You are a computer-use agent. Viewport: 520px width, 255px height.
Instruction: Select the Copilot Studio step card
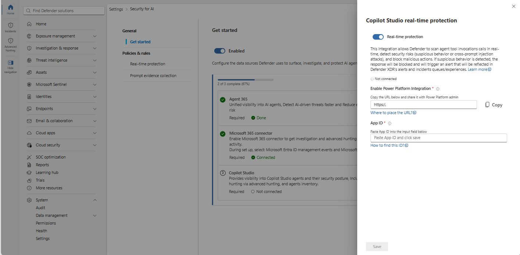[288, 182]
